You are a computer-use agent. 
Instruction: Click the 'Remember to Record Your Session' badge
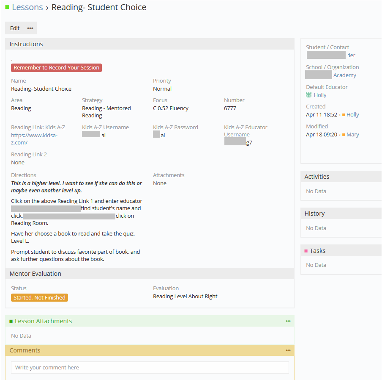56,68
